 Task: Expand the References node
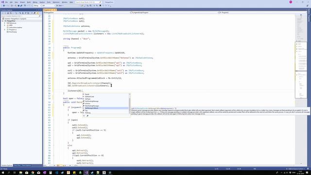5,23
